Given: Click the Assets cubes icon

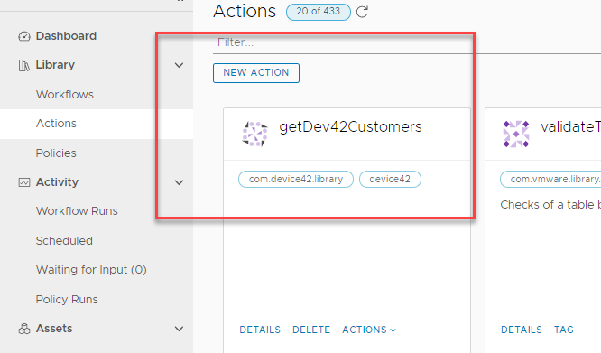Looking at the screenshot, I should click(24, 329).
